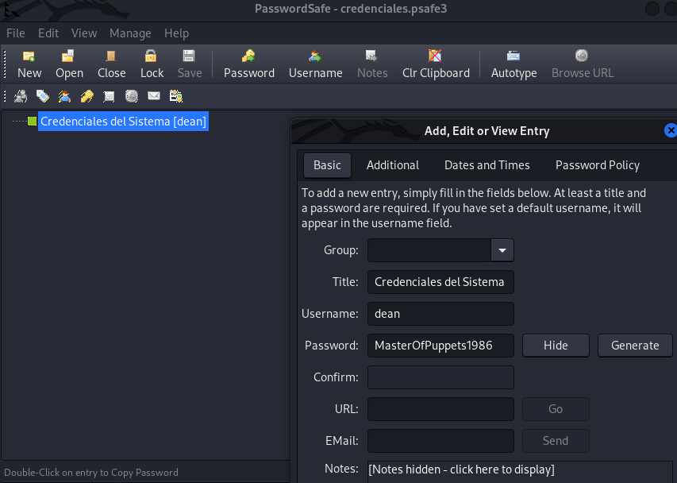Image resolution: width=677 pixels, height=483 pixels.
Task: Click the New database toolbar icon
Action: pyautogui.click(x=29, y=64)
